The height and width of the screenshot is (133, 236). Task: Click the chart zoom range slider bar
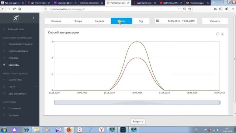point(137,103)
